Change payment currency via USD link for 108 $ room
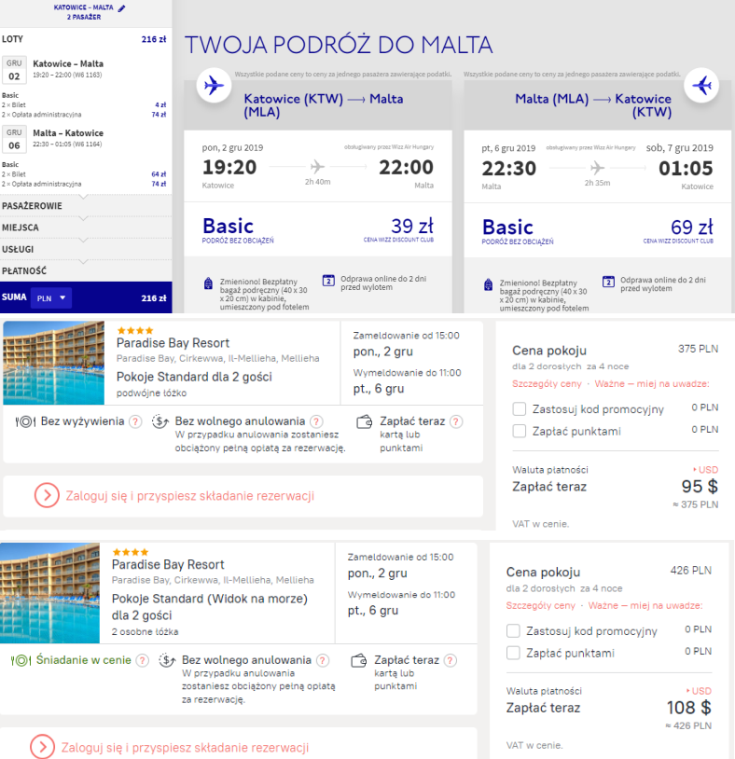 pyautogui.click(x=699, y=691)
